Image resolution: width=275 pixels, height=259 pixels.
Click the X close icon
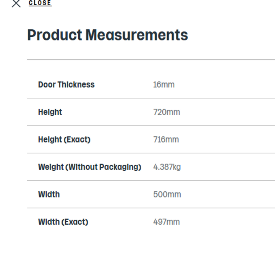[16, 4]
